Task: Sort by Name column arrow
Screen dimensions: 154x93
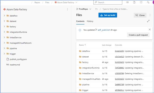Action: [x=85, y=45]
